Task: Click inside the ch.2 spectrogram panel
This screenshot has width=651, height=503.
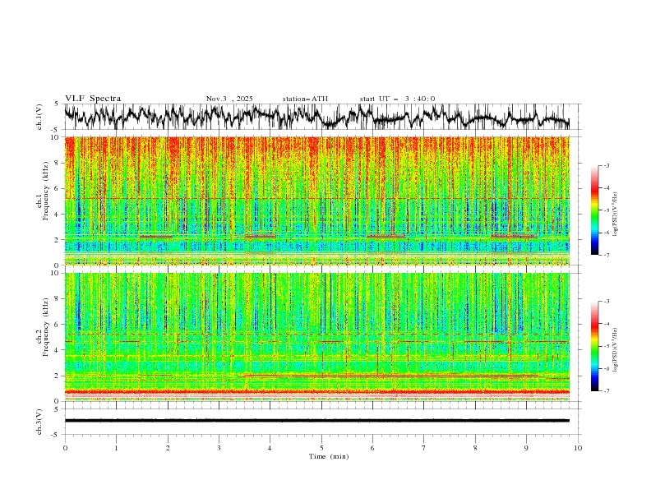Action: (316, 337)
